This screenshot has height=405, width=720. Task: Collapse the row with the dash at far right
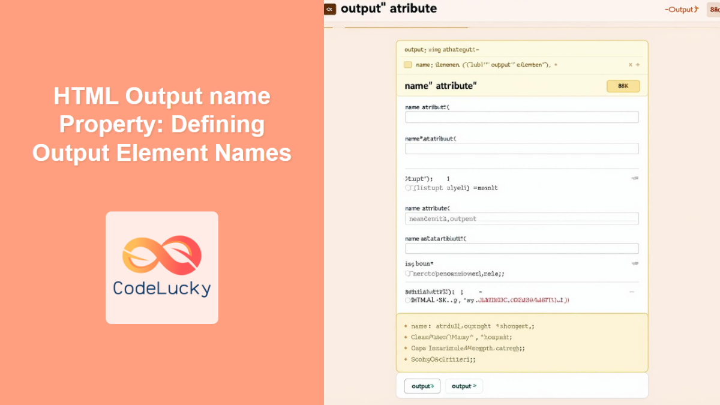[x=631, y=291]
